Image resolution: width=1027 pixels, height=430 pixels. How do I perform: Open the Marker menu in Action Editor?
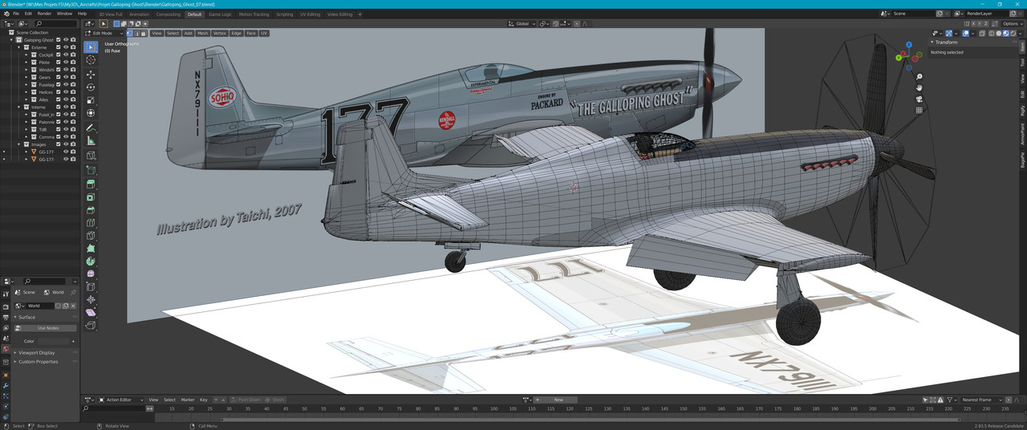point(188,400)
